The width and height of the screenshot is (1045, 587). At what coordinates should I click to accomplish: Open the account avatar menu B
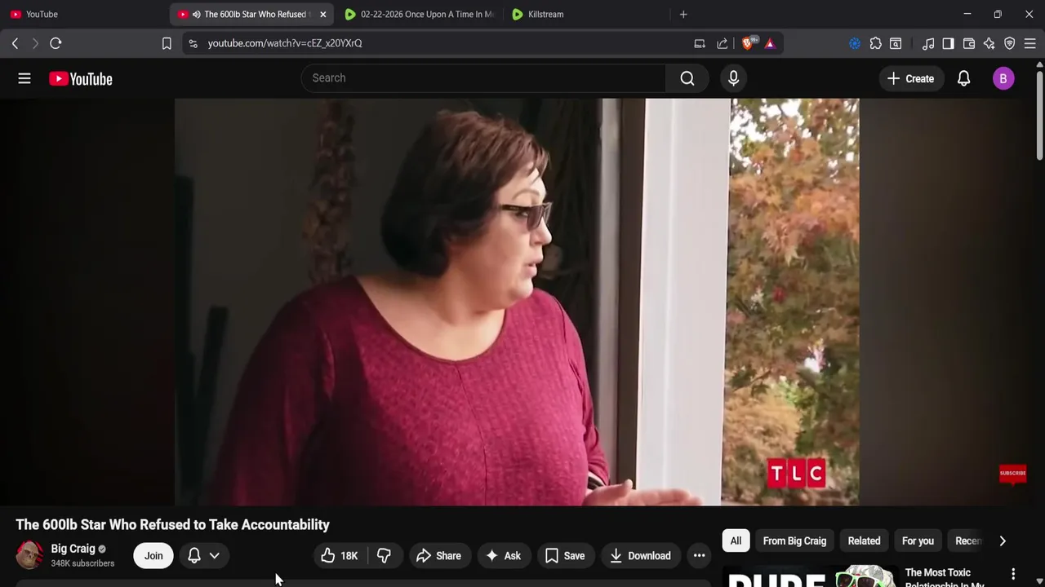click(1003, 78)
